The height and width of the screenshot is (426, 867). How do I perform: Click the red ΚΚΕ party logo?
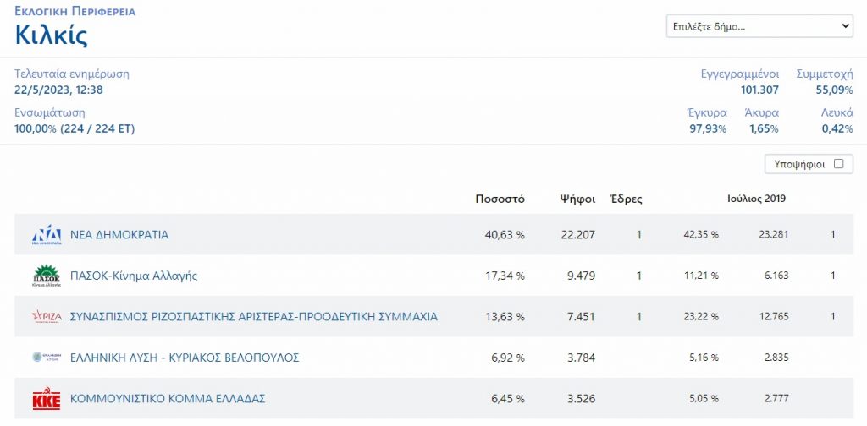(47, 399)
